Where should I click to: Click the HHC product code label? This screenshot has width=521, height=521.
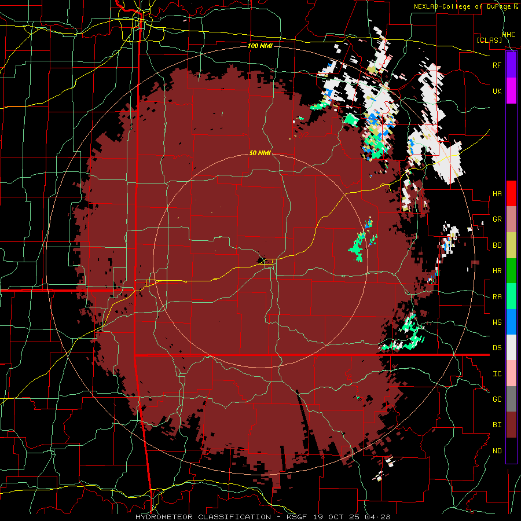[509, 35]
